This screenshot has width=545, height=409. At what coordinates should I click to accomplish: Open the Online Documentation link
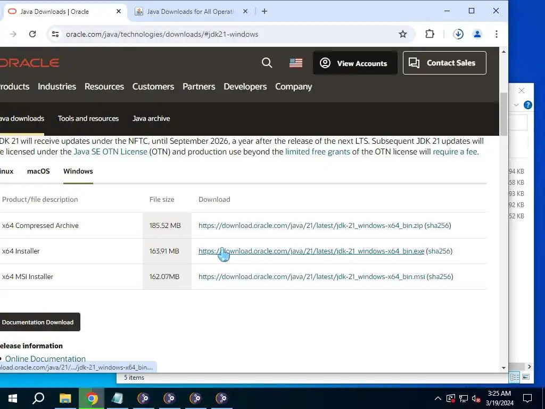pos(45,358)
